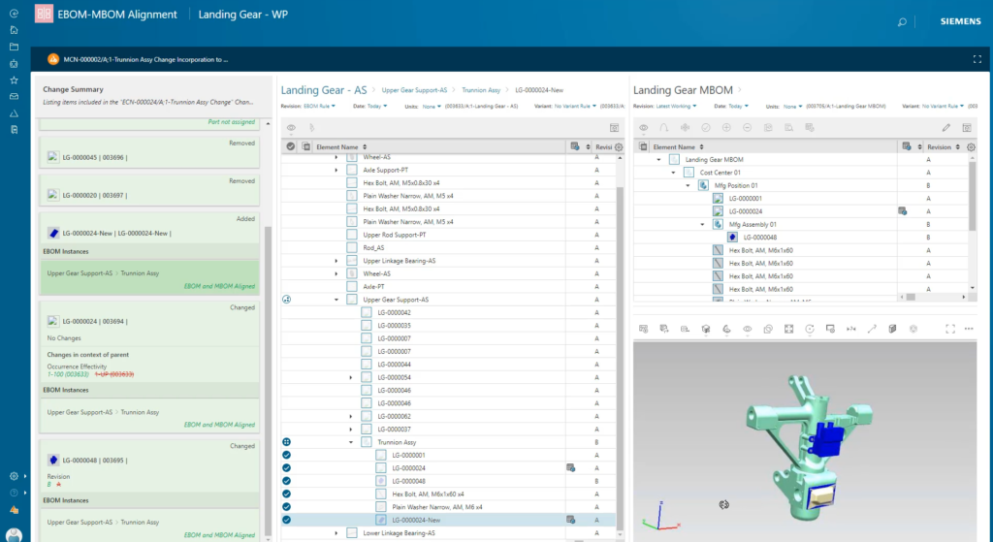Click the search magnifier in the header
Screen dimensions: 993x542
(902, 22)
